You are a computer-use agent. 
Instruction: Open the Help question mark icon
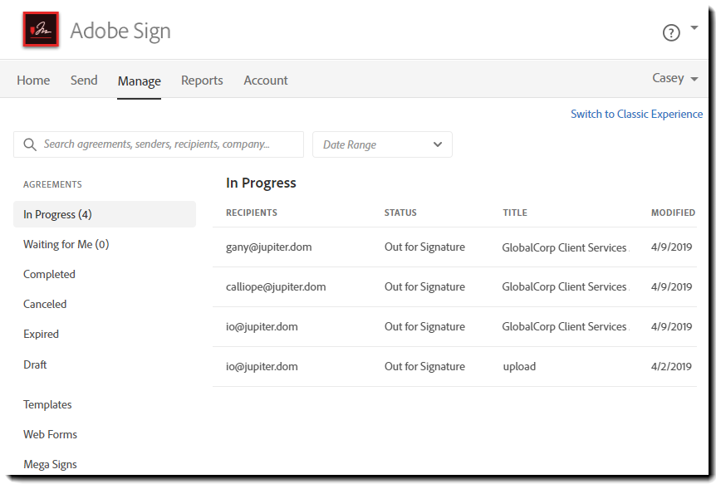coord(671,32)
